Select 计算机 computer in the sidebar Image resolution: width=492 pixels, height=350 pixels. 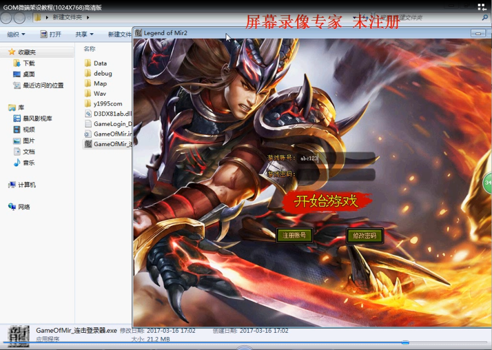(x=26, y=185)
